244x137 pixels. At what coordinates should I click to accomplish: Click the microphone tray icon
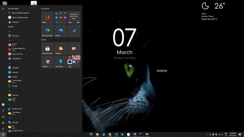pyautogui.click(x=213, y=134)
